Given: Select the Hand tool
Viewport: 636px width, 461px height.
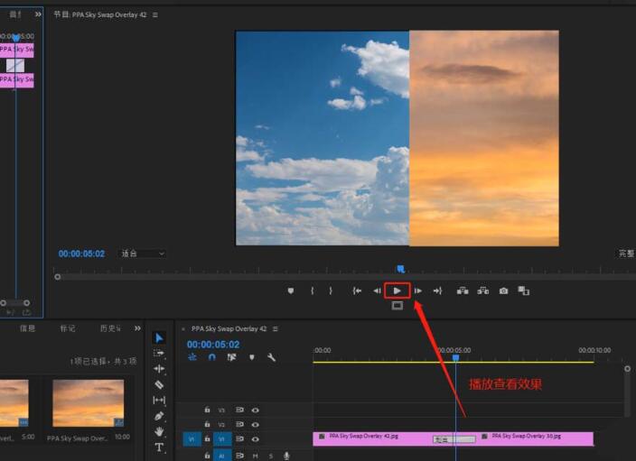Looking at the screenshot, I should click(160, 431).
